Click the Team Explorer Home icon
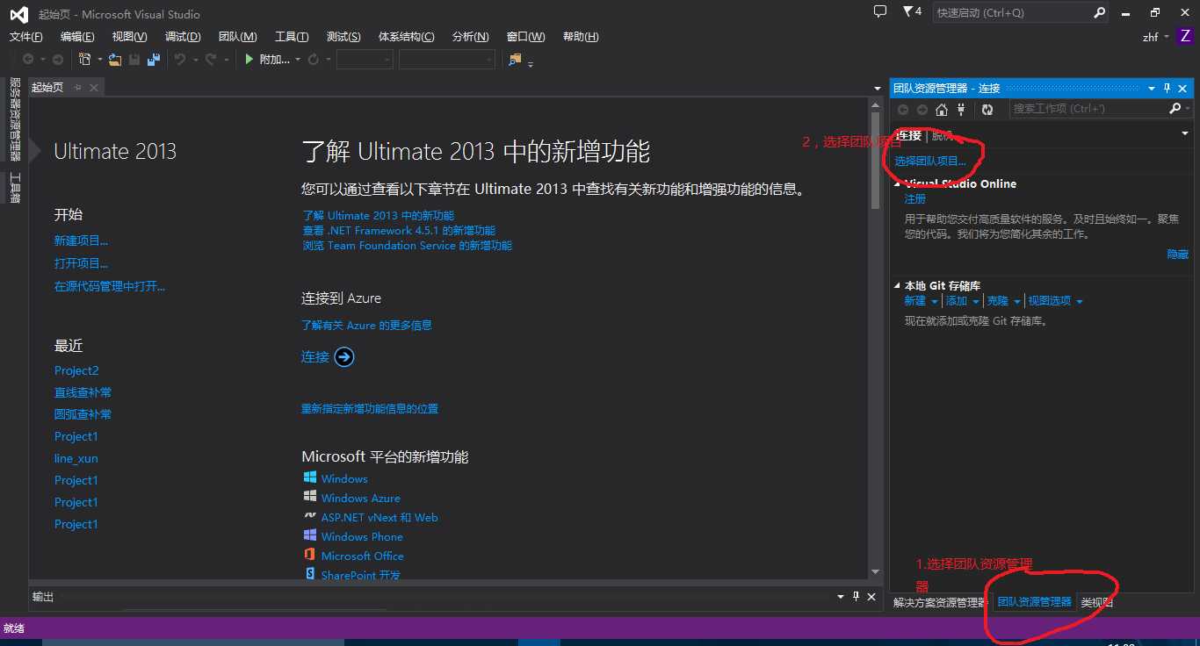Viewport: 1200px width, 646px height. 942,110
